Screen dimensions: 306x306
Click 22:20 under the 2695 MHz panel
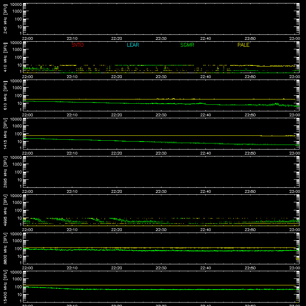click(x=117, y=192)
